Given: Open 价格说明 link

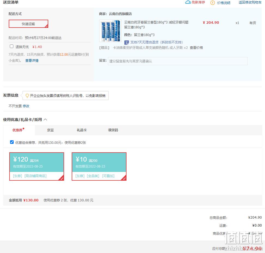Looking at the screenshot, I should [224, 3].
